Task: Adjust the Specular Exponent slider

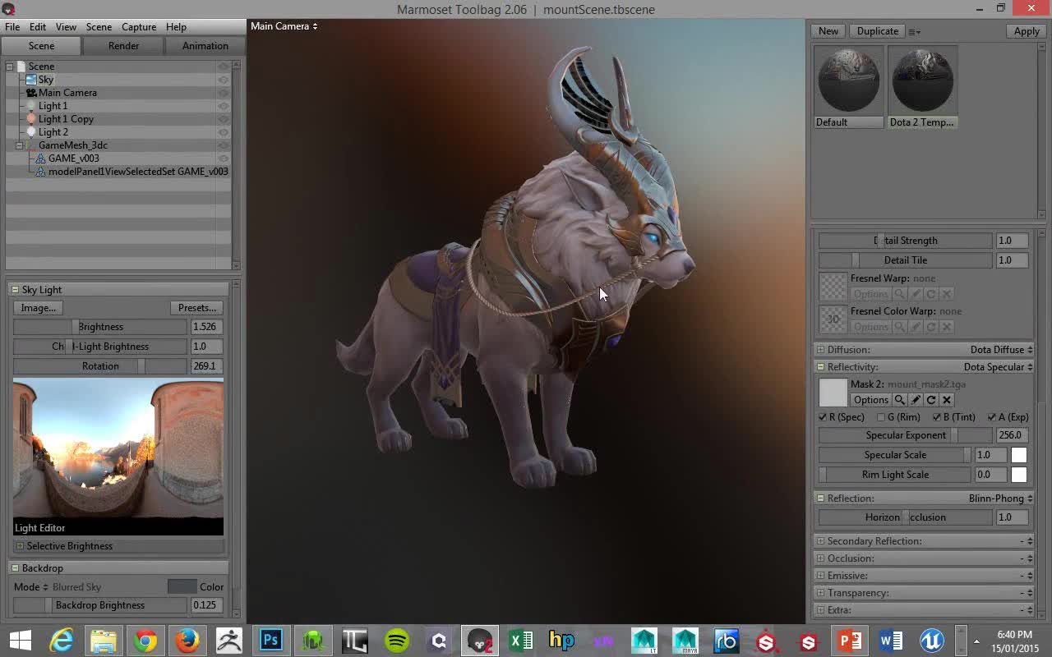Action: point(906,435)
